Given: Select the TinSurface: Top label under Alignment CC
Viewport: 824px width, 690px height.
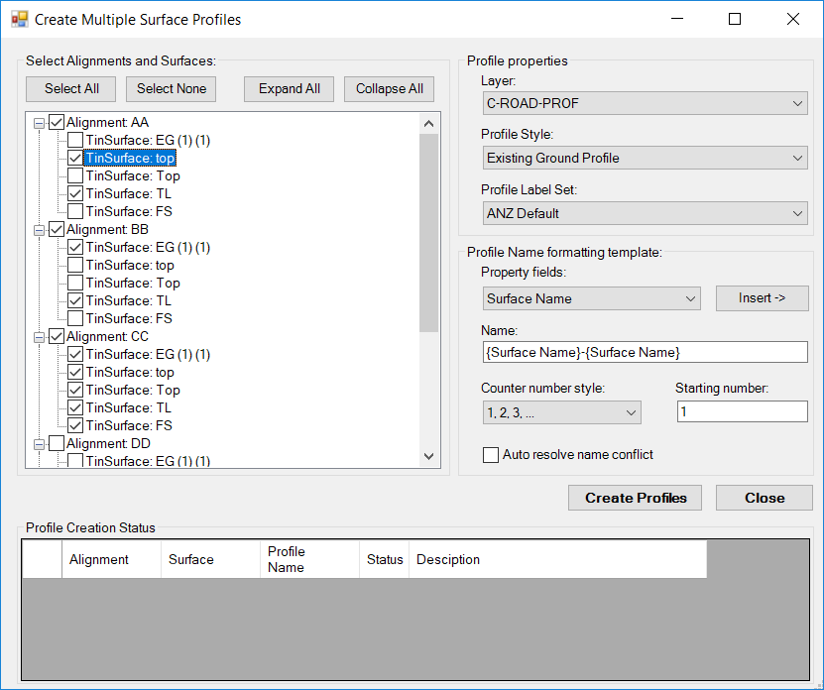Looking at the screenshot, I should (x=133, y=390).
